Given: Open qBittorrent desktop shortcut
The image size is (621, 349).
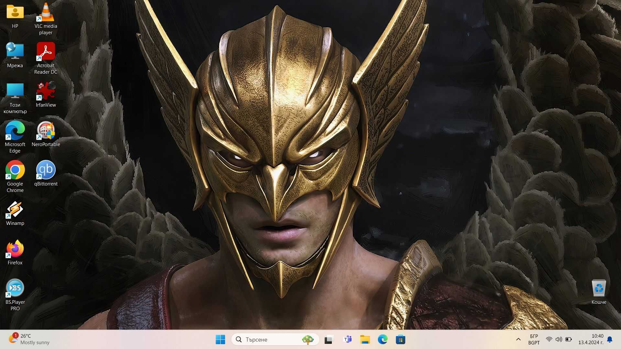Looking at the screenshot, I should coord(46,174).
